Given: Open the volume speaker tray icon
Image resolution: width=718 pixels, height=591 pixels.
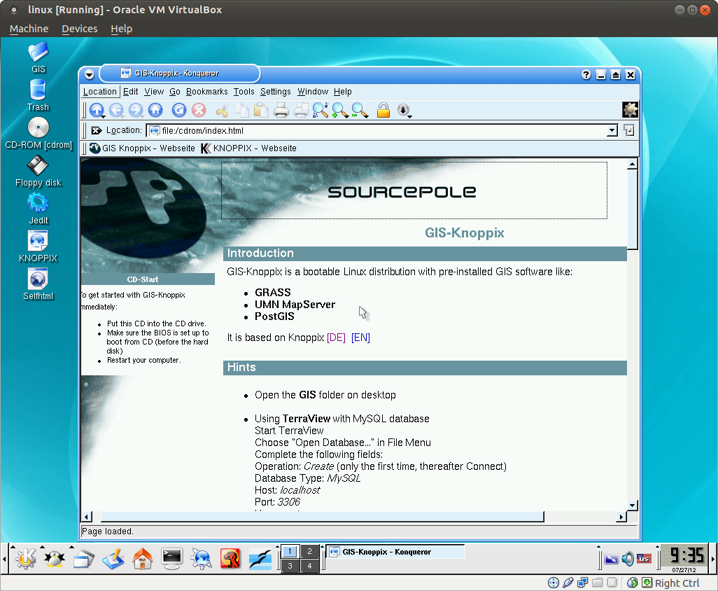Looking at the screenshot, I should pyautogui.click(x=628, y=559).
